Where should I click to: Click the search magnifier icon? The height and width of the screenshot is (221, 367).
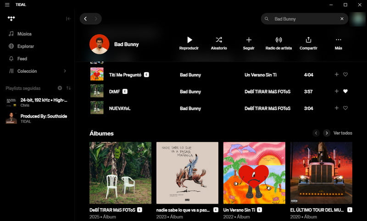tap(267, 19)
